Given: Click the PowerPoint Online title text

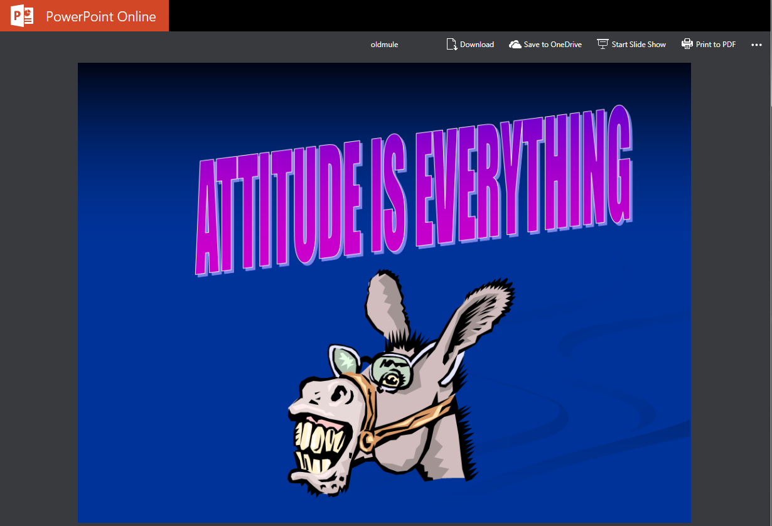Looking at the screenshot, I should point(101,16).
